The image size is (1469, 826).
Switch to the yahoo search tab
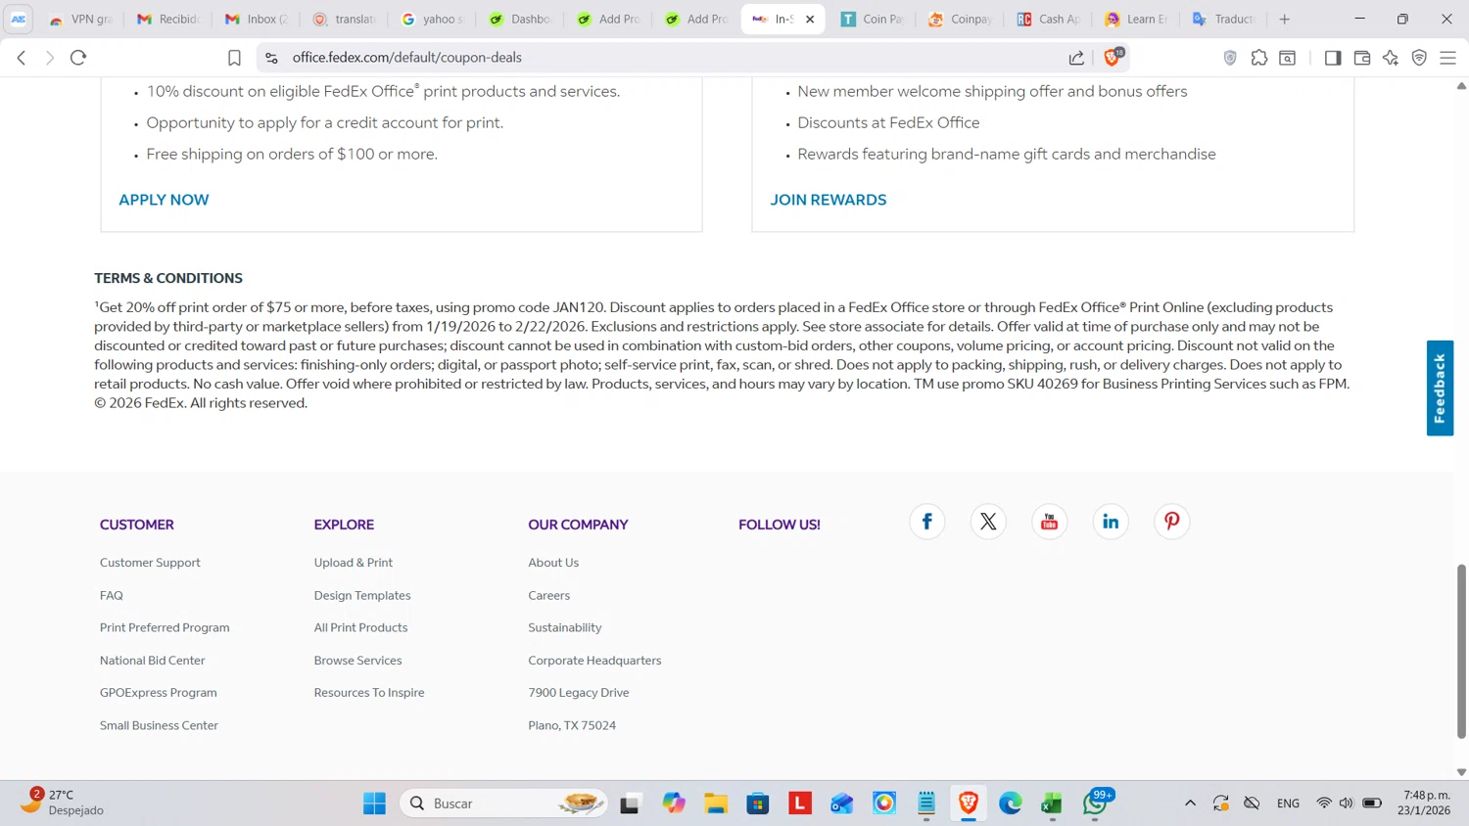click(433, 19)
